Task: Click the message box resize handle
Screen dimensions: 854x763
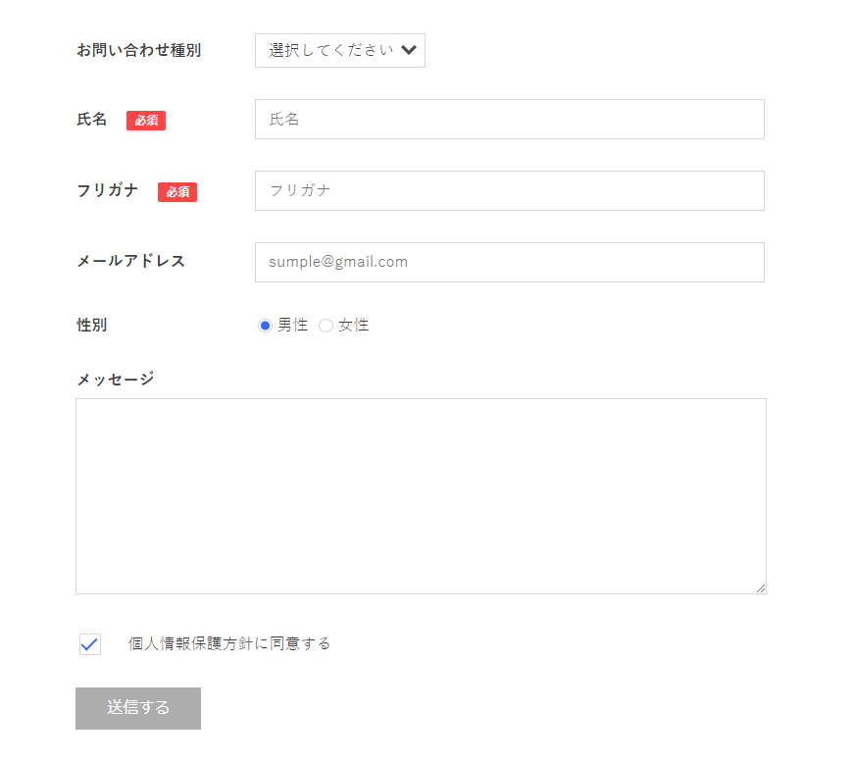Action: point(760,587)
